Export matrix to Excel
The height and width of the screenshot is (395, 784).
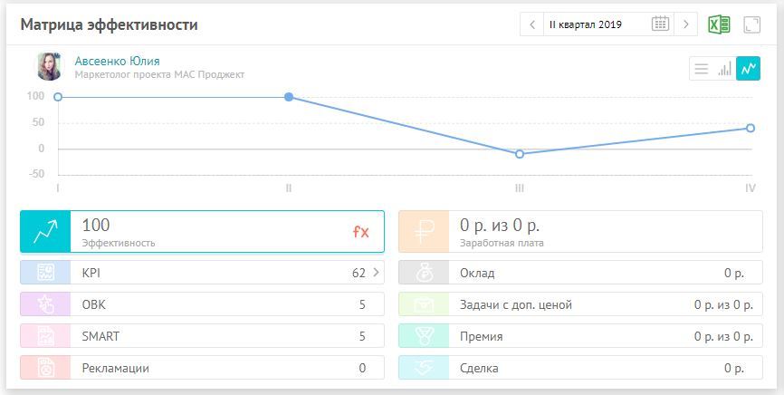tap(719, 24)
